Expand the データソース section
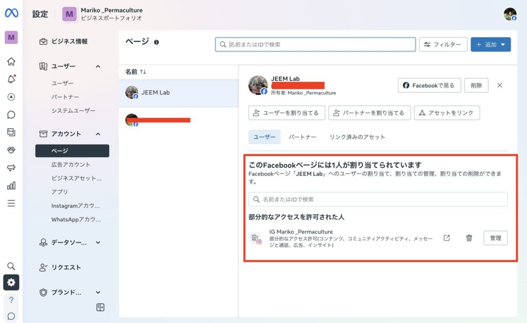527x323 pixels. [x=98, y=243]
